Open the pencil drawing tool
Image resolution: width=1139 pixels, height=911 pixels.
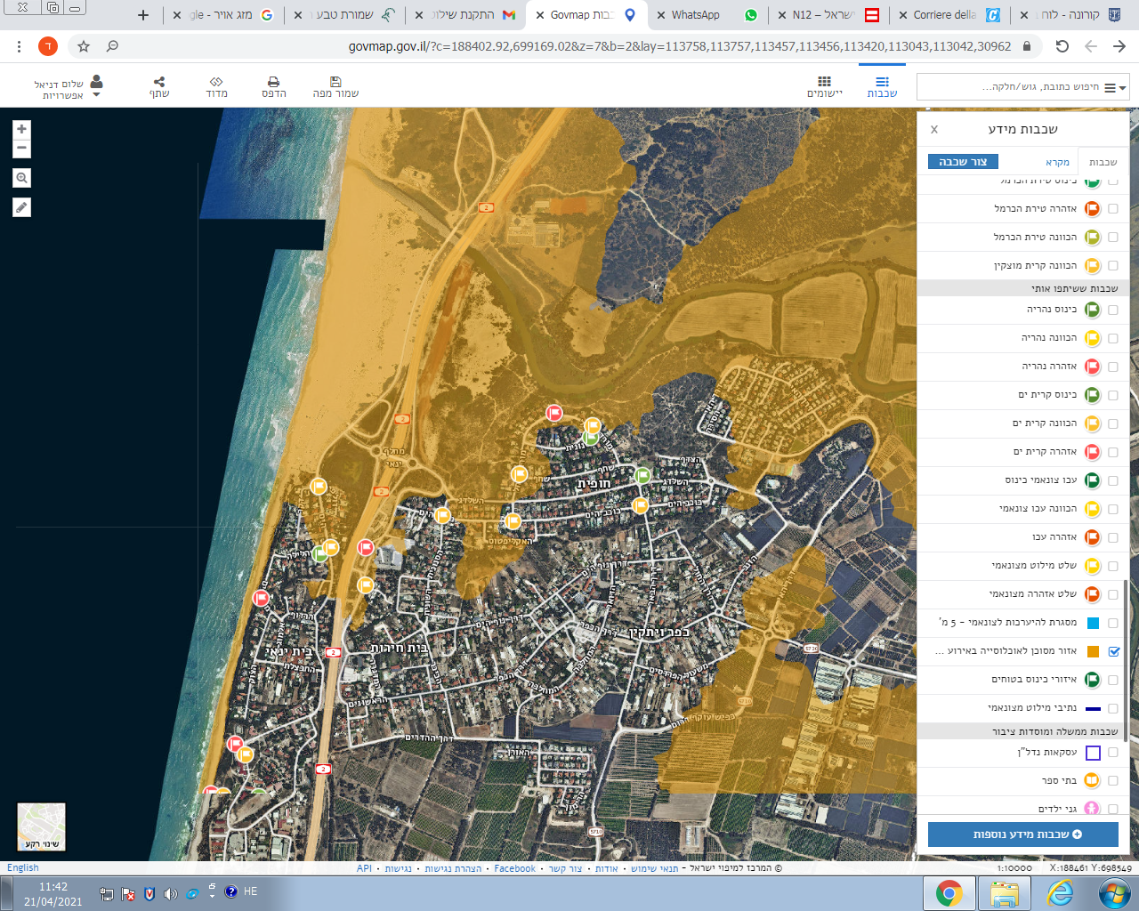[22, 207]
